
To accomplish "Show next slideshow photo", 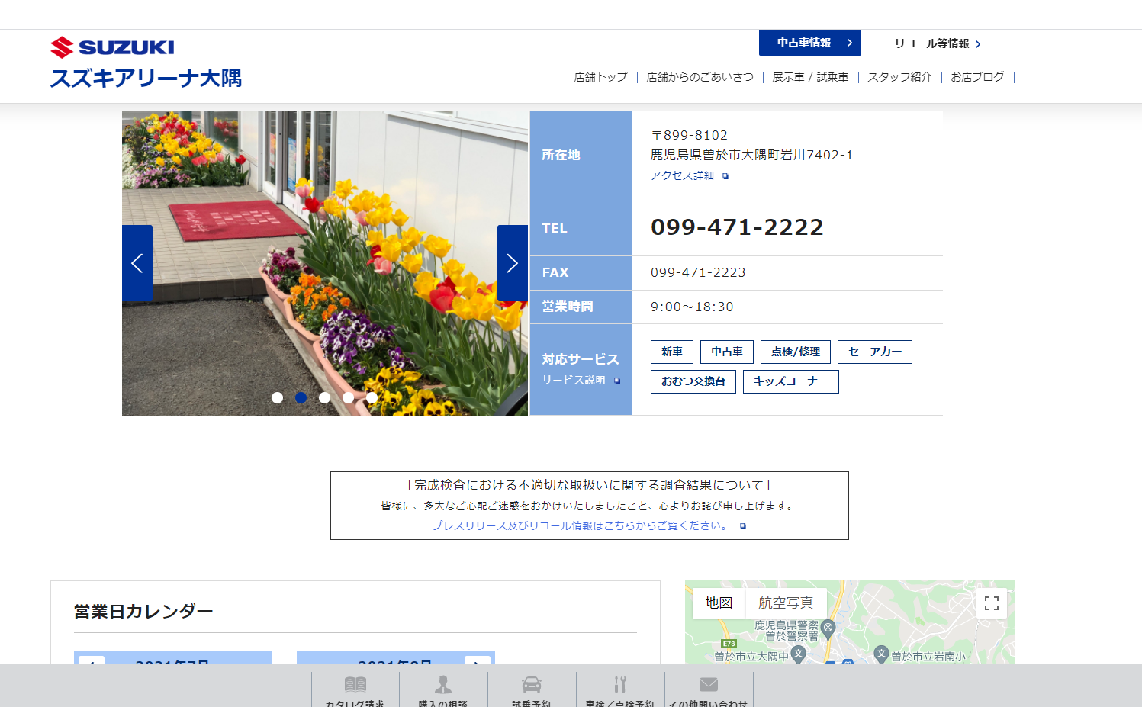I will click(x=513, y=264).
